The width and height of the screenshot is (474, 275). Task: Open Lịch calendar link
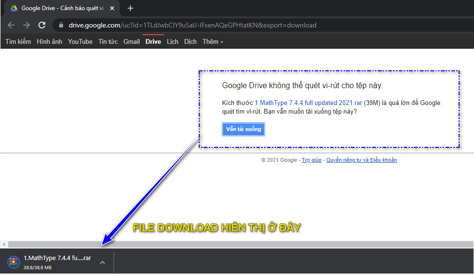(173, 42)
